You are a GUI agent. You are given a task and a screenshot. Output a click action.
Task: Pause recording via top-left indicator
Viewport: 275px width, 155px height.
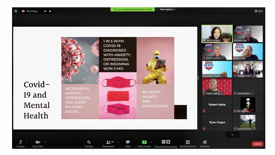[x=45, y=11]
